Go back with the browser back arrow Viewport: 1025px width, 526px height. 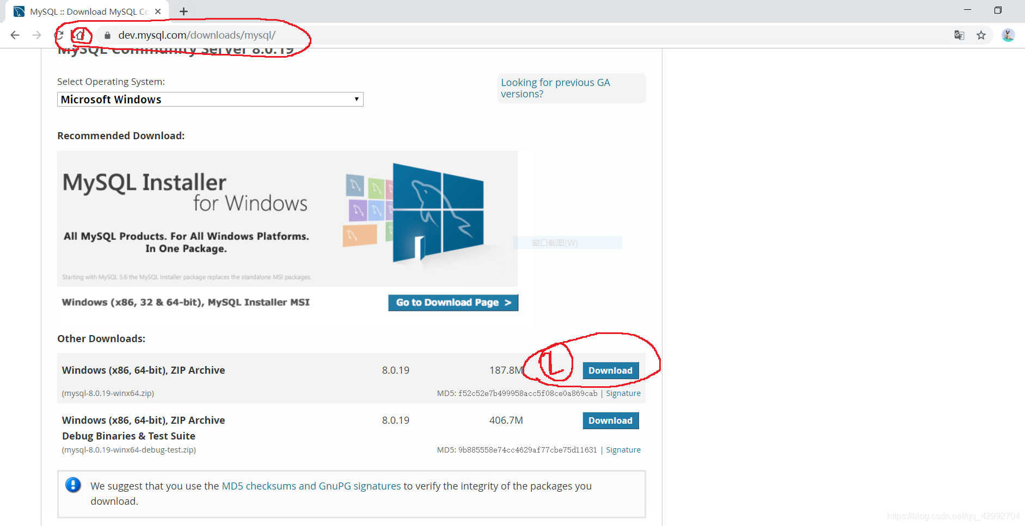(15, 35)
